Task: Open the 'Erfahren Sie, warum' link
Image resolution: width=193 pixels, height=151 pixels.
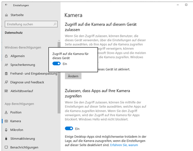Action: click(x=124, y=145)
